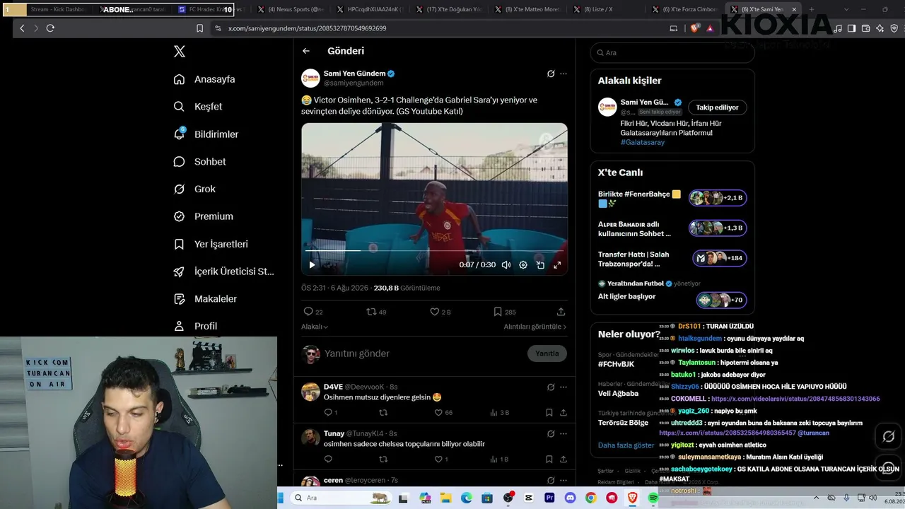Image resolution: width=905 pixels, height=509 pixels.
Task: Mute the video with the speaker icon
Action: [506, 265]
